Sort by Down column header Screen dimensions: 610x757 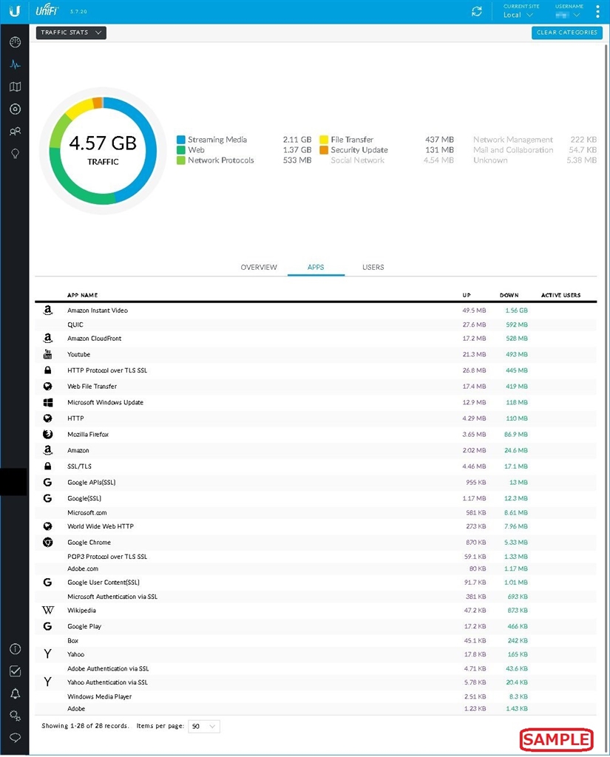(x=509, y=295)
